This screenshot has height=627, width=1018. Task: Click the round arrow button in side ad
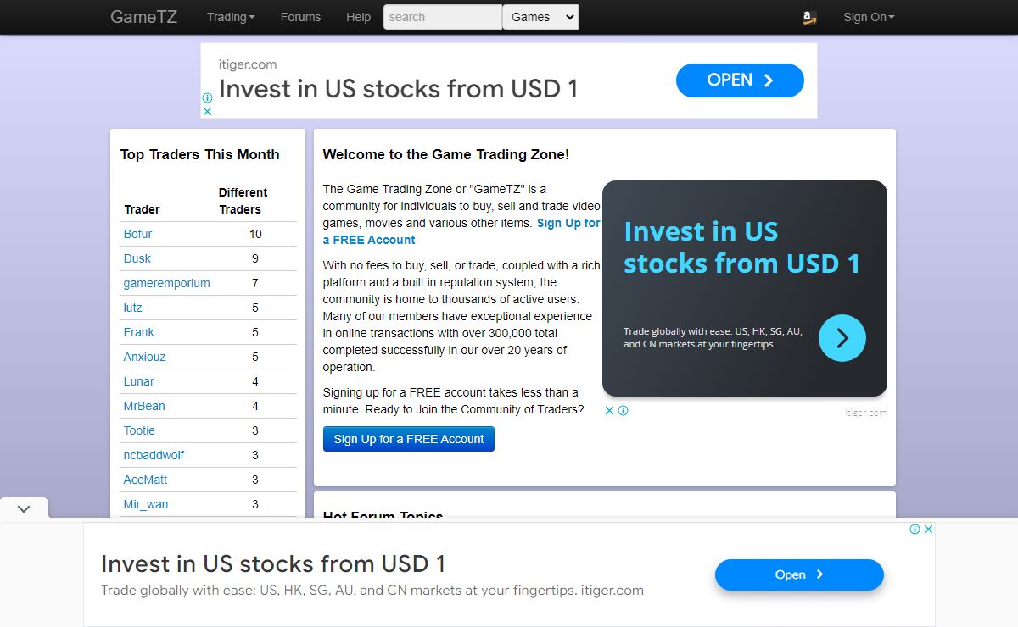[x=842, y=338]
